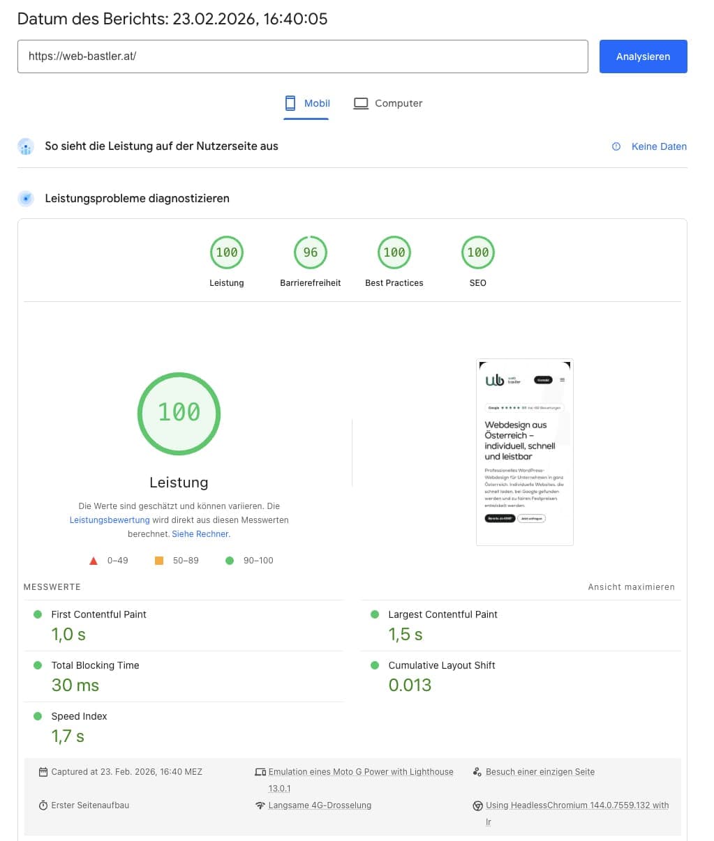Select the SEO score gauge
The image size is (714, 841).
(x=478, y=252)
